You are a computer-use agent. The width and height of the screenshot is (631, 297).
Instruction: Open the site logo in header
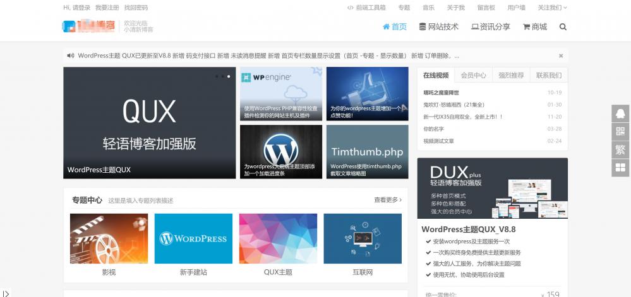[x=88, y=26]
